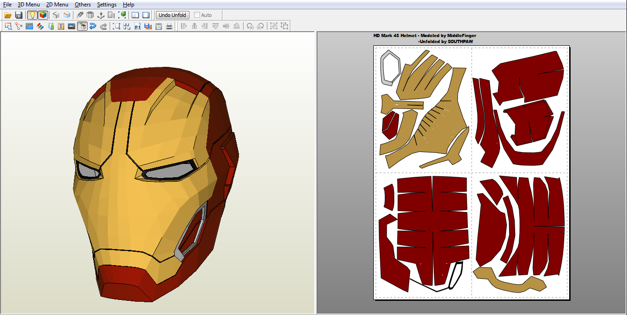Click '-Unfolded by SOUTHPAW' text
The height and width of the screenshot is (315, 627).
click(446, 41)
